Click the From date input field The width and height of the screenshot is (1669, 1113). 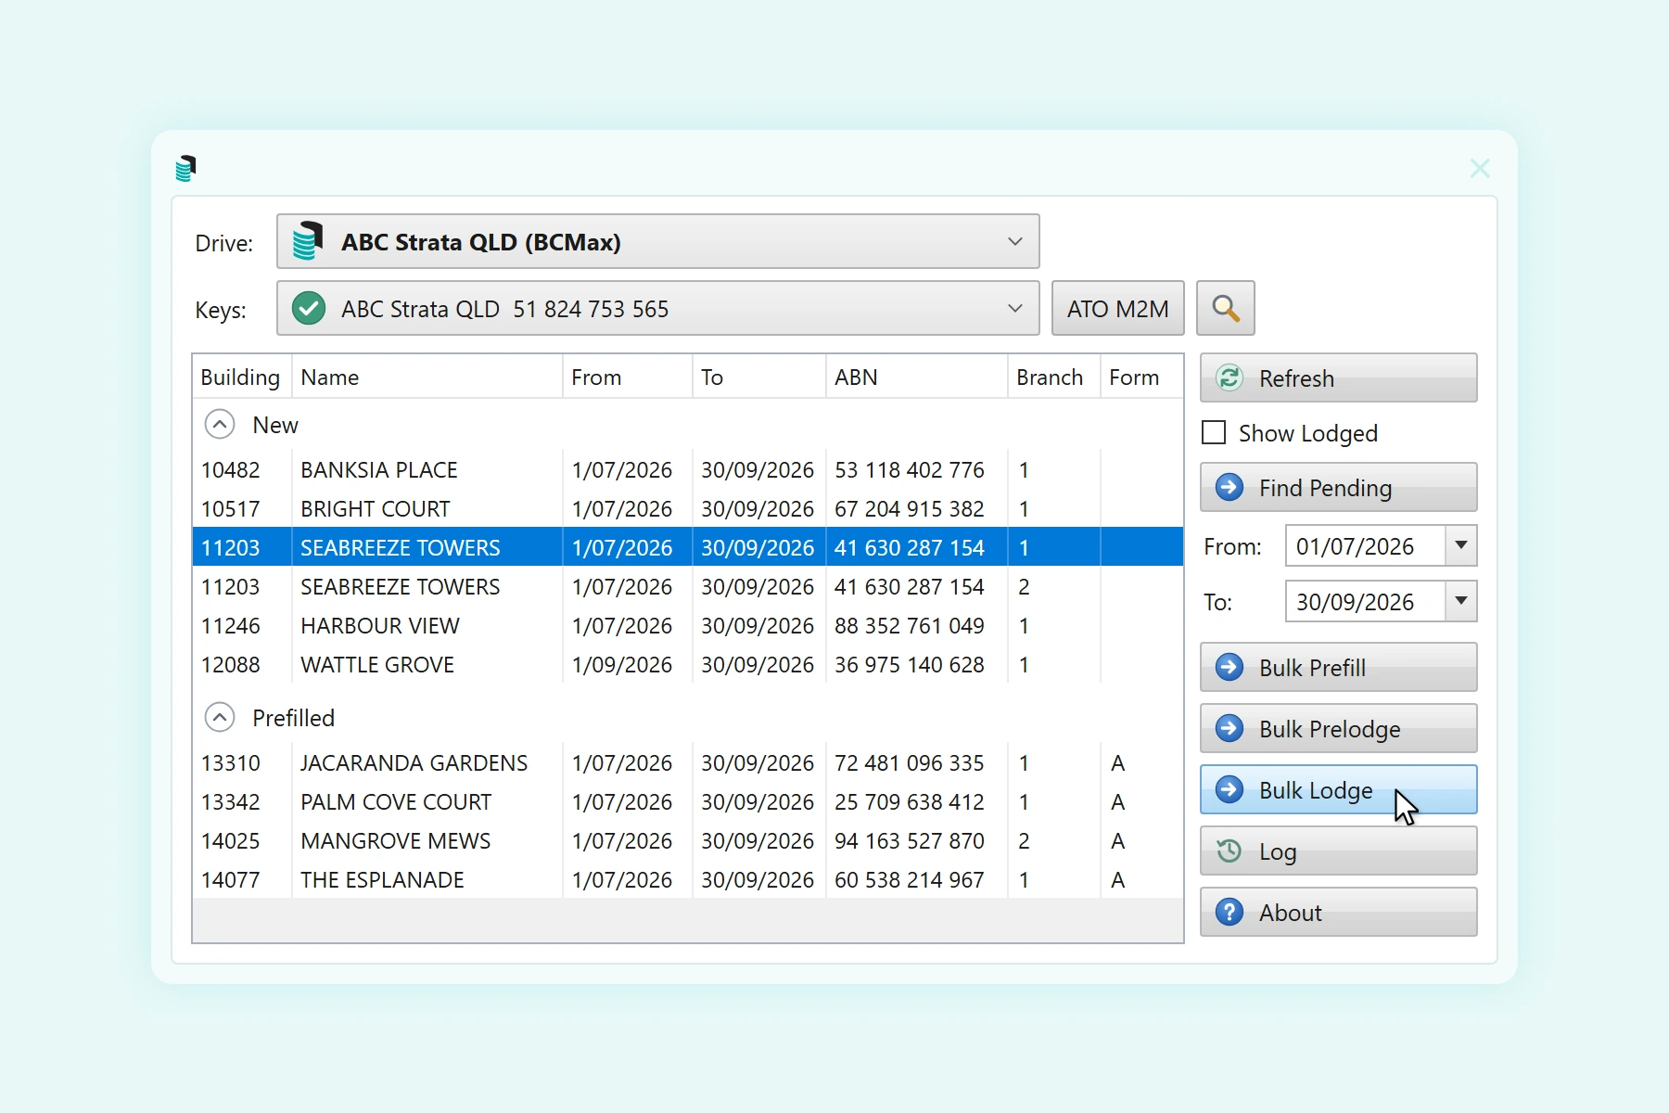point(1366,546)
